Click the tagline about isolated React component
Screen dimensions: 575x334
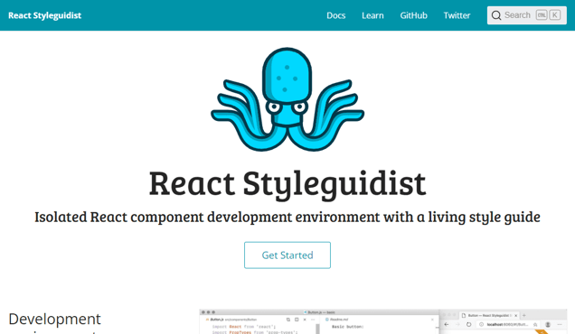point(287,217)
